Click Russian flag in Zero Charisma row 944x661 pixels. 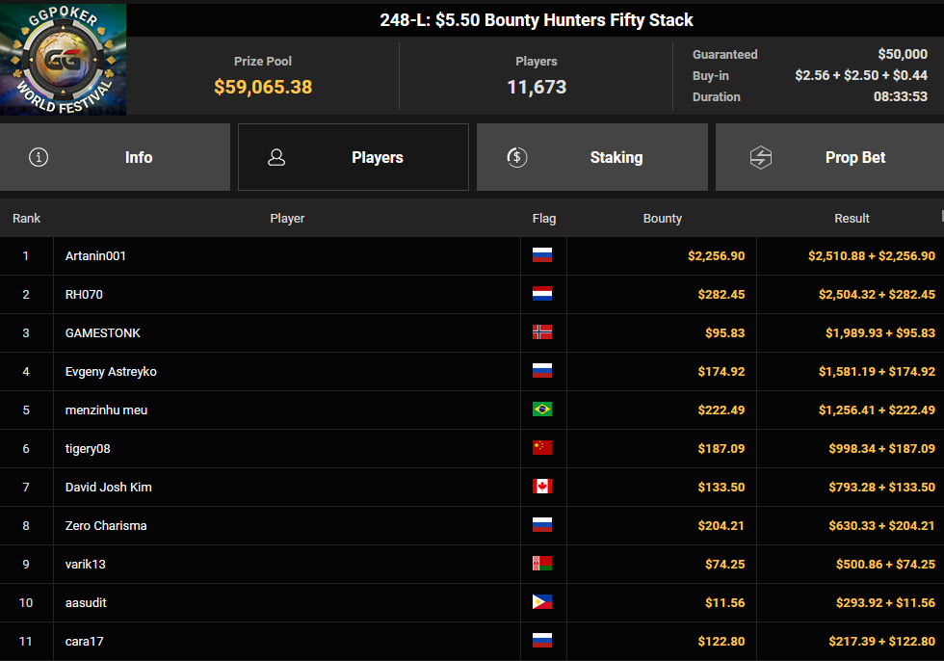pos(542,525)
